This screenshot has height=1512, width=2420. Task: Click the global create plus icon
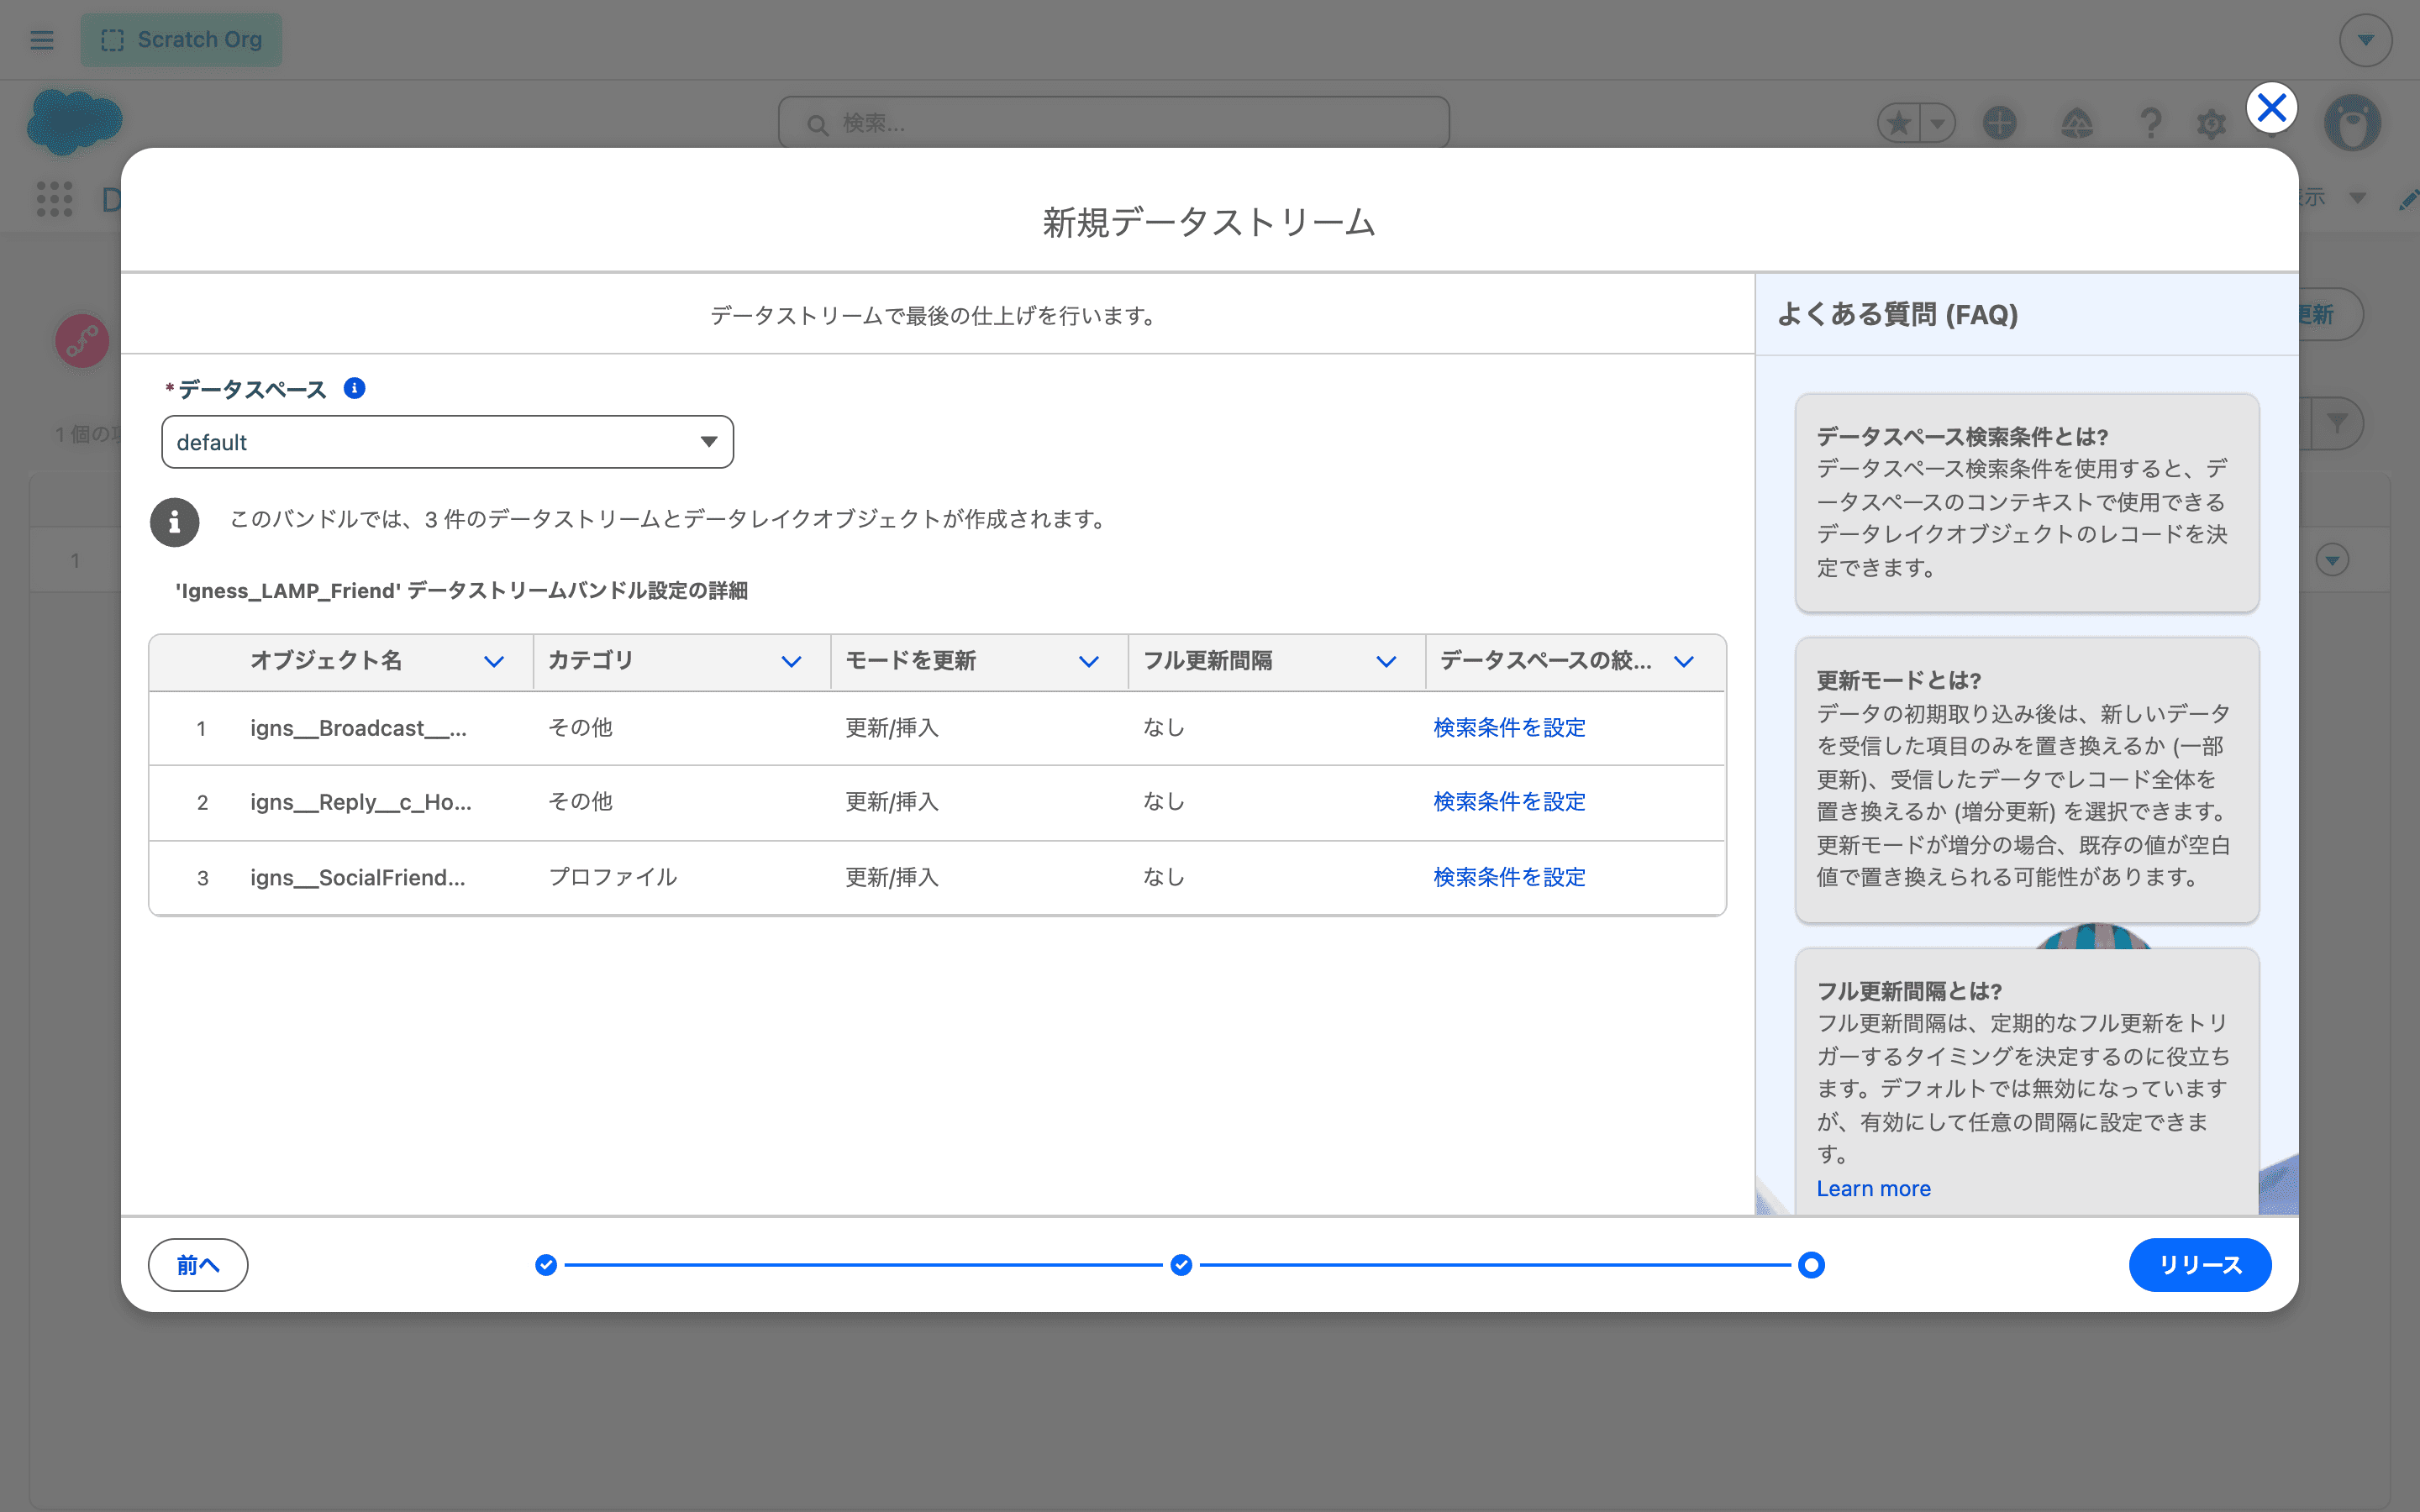click(x=1999, y=123)
